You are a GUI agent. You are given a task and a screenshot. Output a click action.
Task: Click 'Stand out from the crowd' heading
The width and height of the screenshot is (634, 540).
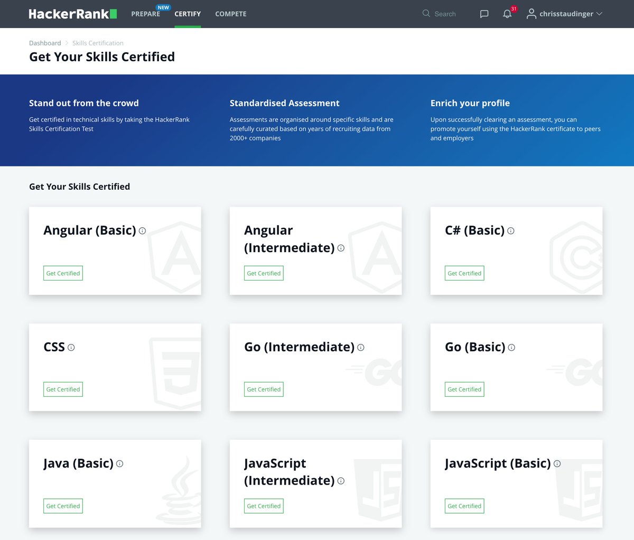pos(84,103)
